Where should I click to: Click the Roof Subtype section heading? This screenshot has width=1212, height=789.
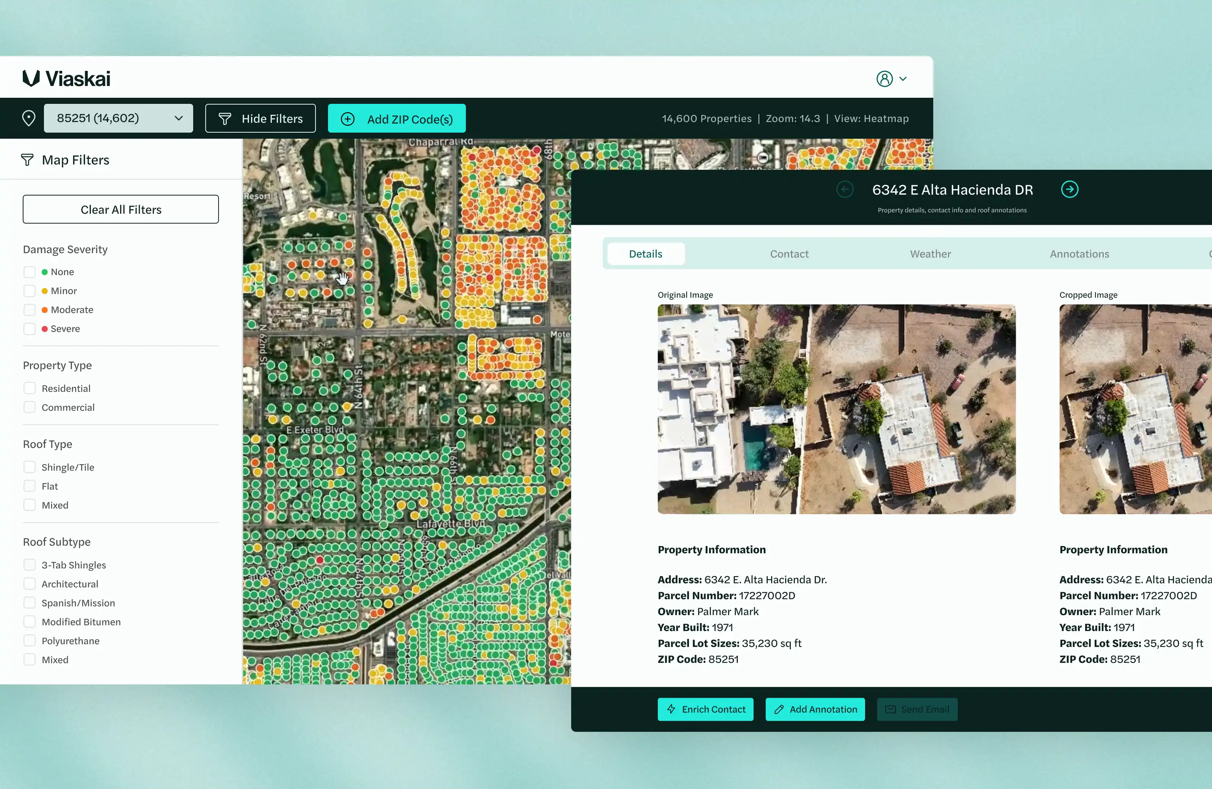point(56,542)
